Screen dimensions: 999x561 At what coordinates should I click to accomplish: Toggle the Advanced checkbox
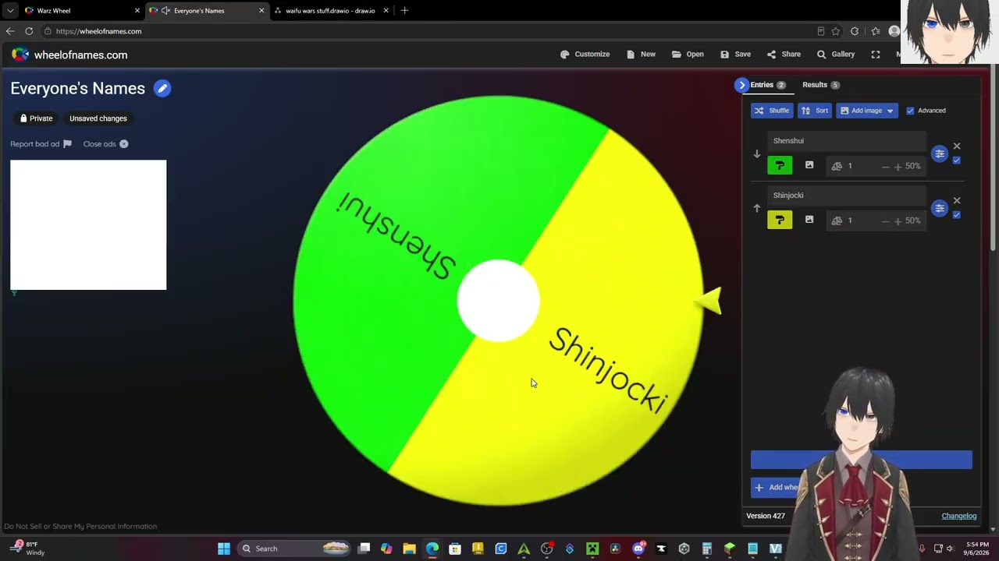tap(910, 111)
